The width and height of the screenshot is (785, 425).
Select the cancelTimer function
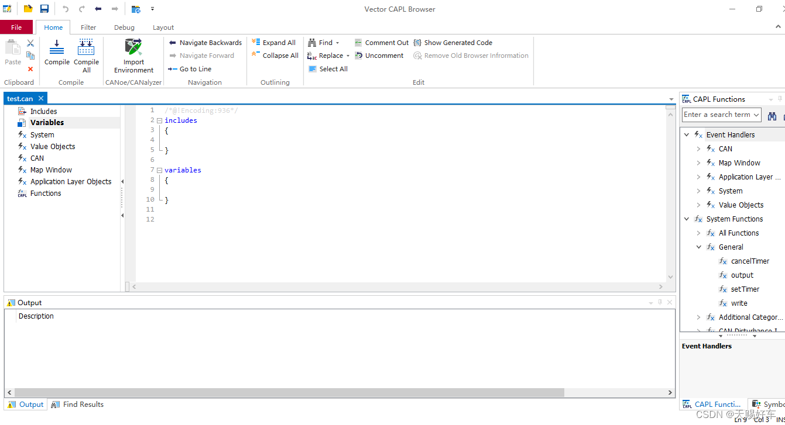point(750,261)
